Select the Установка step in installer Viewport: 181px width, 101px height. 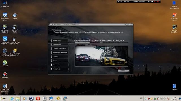tap(60, 65)
